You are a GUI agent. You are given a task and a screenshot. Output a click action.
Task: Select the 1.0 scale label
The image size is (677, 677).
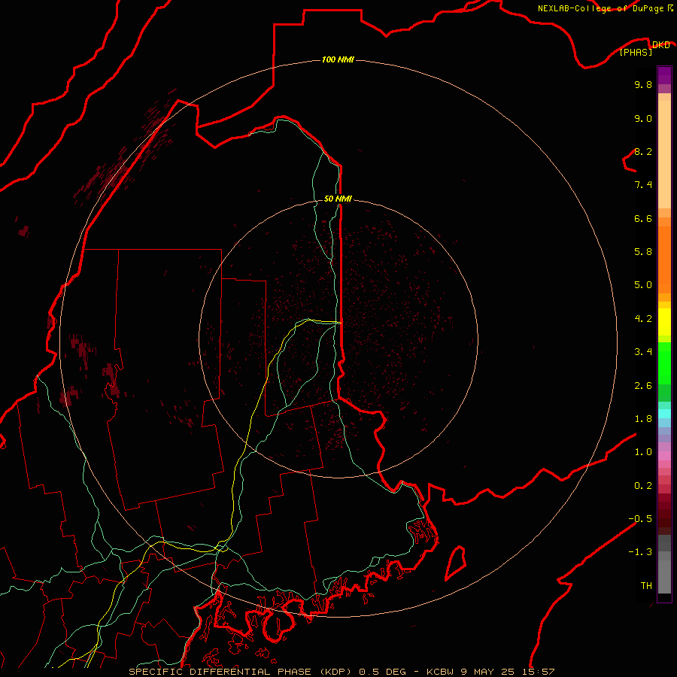coord(643,452)
